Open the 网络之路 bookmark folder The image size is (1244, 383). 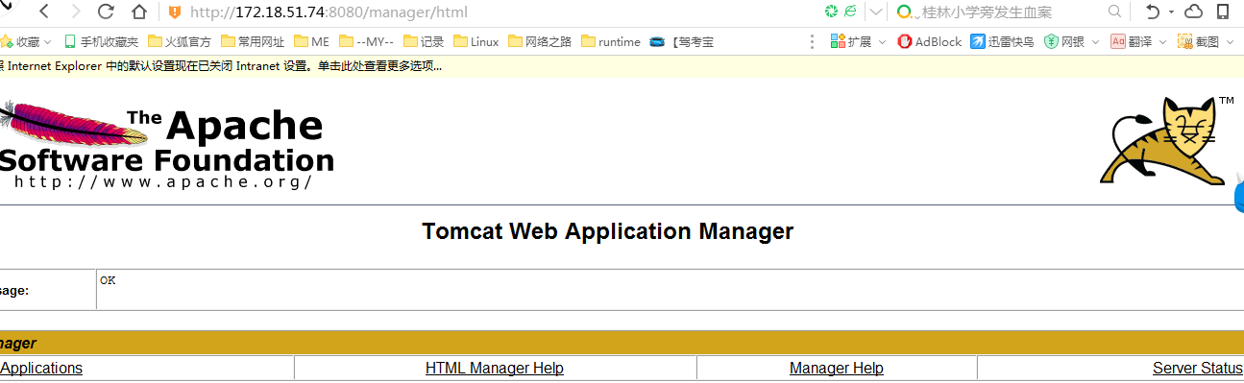point(540,42)
